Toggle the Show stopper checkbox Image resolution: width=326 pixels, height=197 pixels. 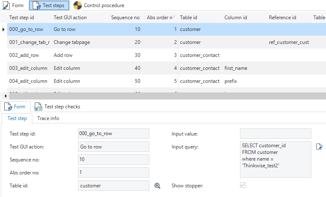point(243,185)
